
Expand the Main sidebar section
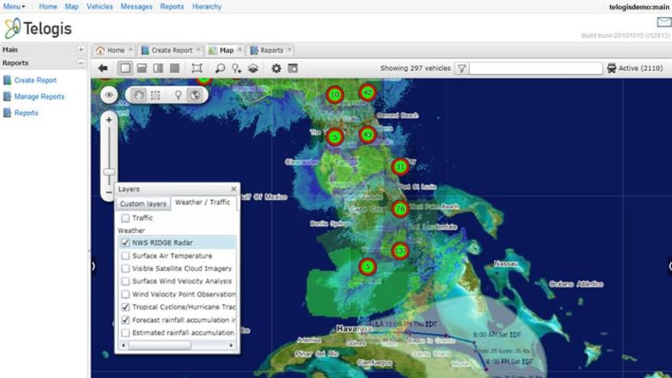pos(81,50)
